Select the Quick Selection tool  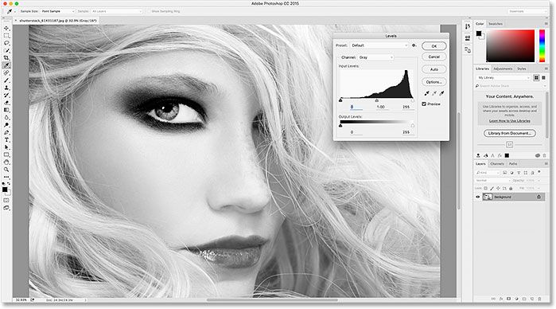(x=6, y=50)
